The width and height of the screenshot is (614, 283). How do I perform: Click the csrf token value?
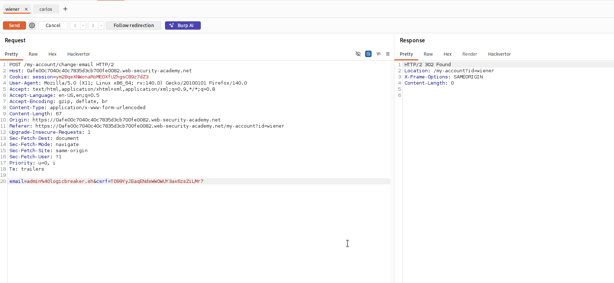click(157, 181)
